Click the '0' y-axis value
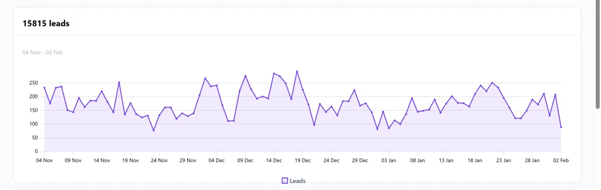The width and height of the screenshot is (601, 190). click(36, 152)
